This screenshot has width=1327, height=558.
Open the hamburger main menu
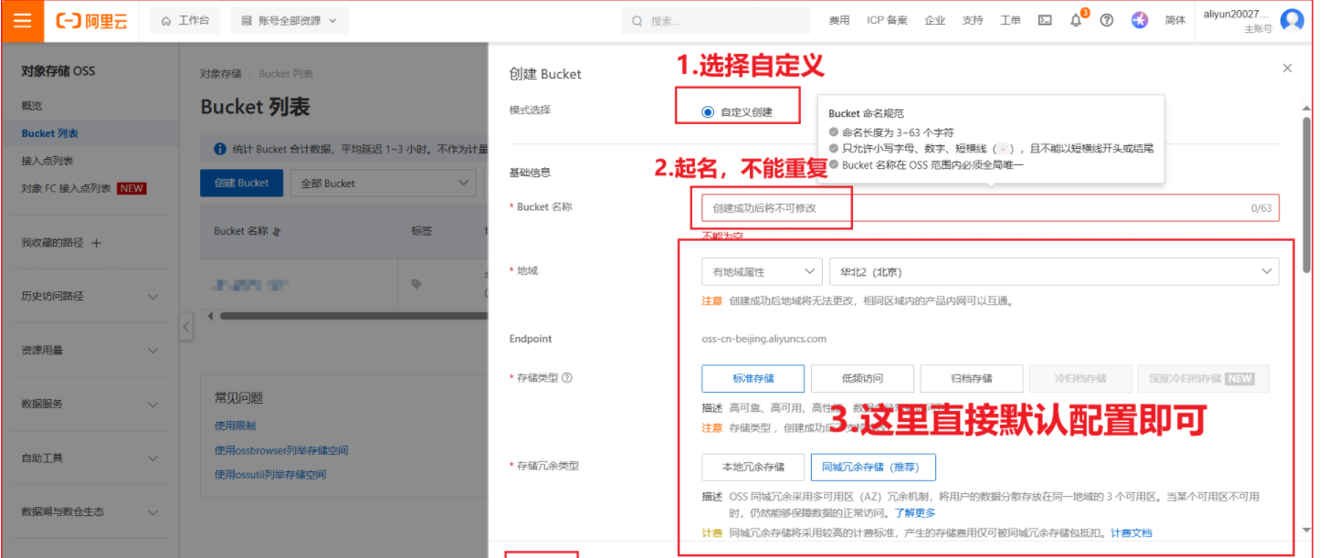coord(23,20)
